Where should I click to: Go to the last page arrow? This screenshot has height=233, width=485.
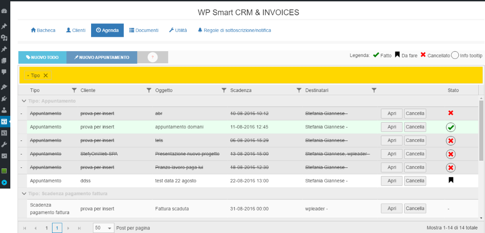tap(79, 228)
